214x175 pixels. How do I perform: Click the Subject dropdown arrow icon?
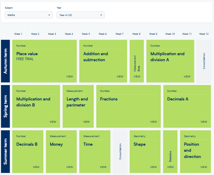coord(49,15)
